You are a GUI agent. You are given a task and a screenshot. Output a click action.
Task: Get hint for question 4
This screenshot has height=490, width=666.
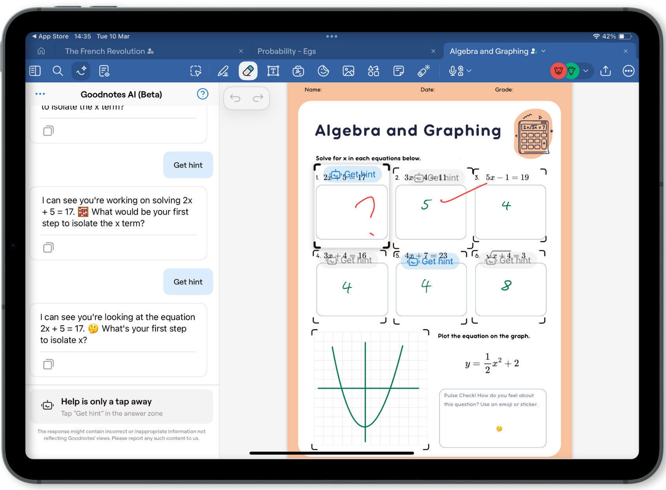point(349,260)
